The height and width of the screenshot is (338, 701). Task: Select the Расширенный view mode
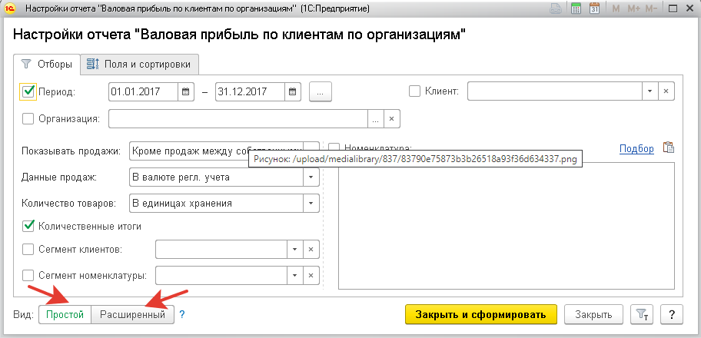click(132, 314)
